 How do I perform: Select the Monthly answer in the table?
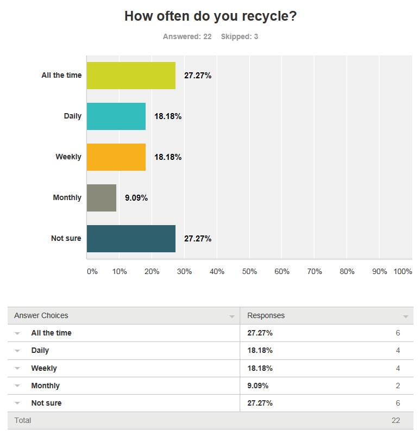pyautogui.click(x=46, y=386)
